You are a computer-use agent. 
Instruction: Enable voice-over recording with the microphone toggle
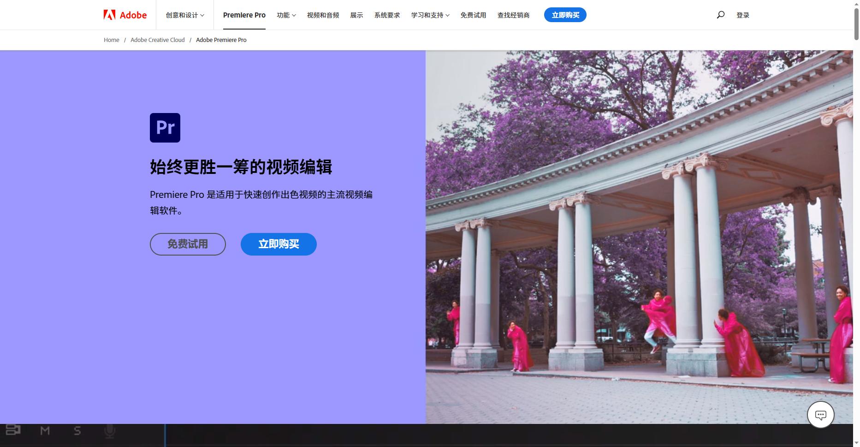click(109, 431)
